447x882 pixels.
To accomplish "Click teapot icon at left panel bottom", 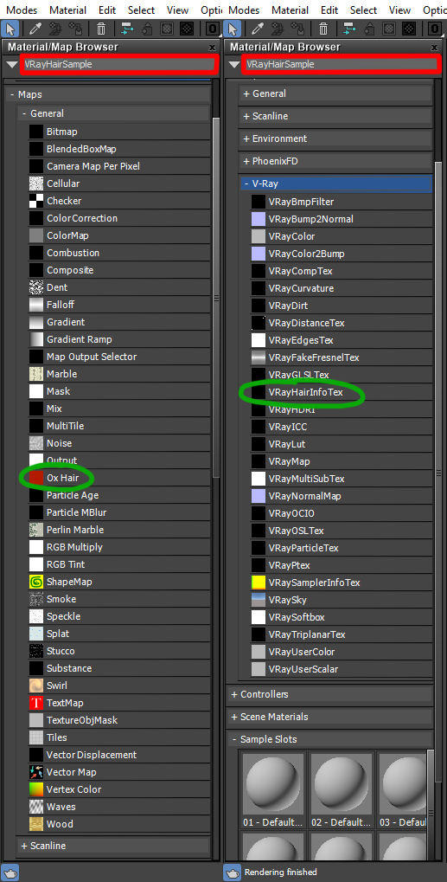I will click(10, 872).
